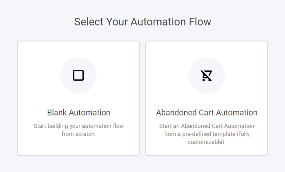Click the blank square icon
This screenshot has width=285, height=172.
[x=78, y=75]
